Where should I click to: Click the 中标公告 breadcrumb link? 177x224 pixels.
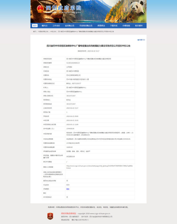pos(53,31)
